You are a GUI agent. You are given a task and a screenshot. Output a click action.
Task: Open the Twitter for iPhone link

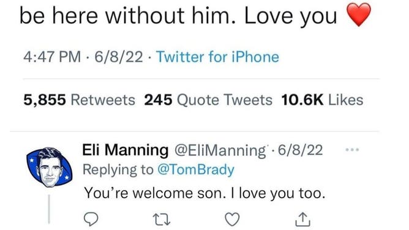point(217,57)
